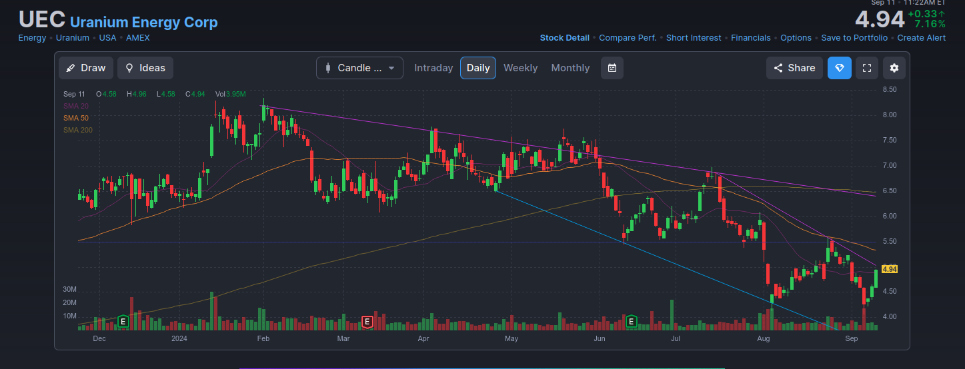Click the 30M volume axis label
965x369 pixels.
point(70,290)
